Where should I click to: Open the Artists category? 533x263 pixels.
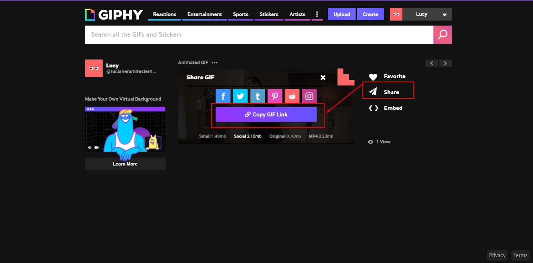[297, 14]
